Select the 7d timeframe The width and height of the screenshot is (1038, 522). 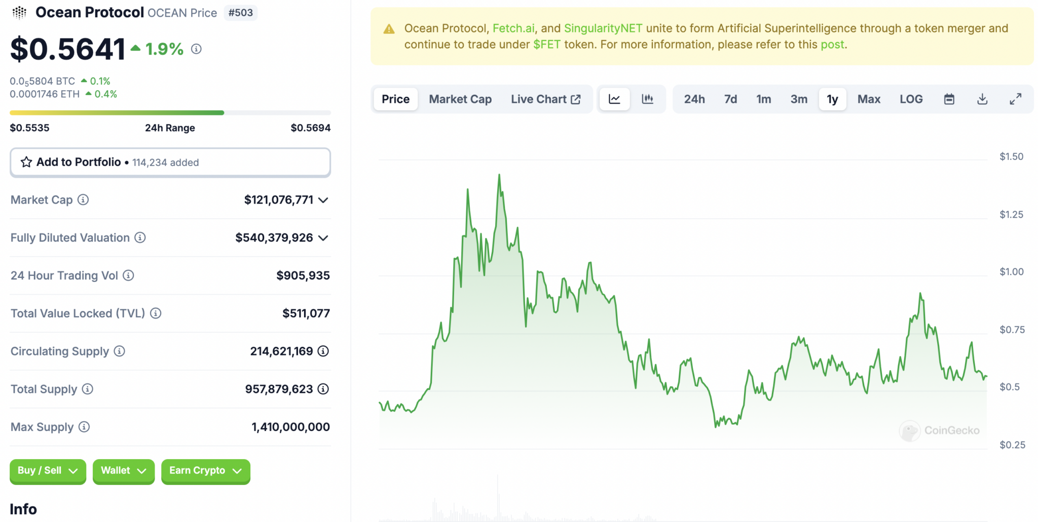730,99
